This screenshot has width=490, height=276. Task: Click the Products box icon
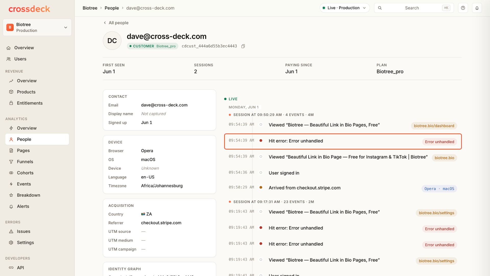click(x=11, y=92)
